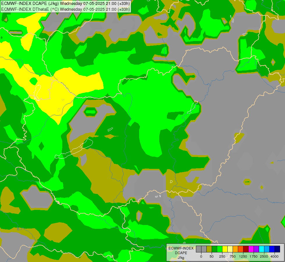This screenshot has height=262, width=285.
Task: Click the legend value 1250
Action: pos(243,256)
